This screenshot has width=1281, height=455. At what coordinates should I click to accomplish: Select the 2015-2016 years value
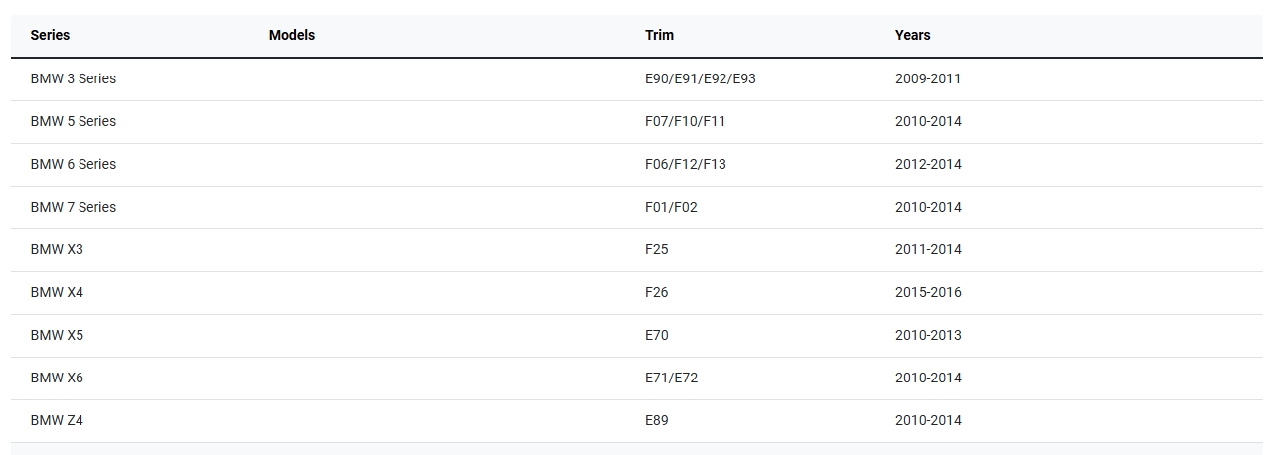[927, 292]
